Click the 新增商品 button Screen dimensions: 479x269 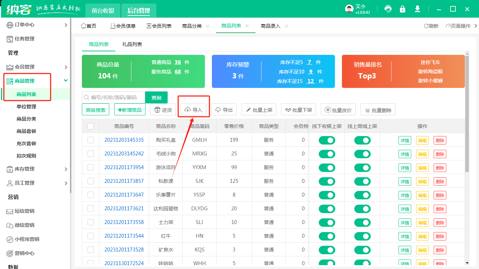130,110
